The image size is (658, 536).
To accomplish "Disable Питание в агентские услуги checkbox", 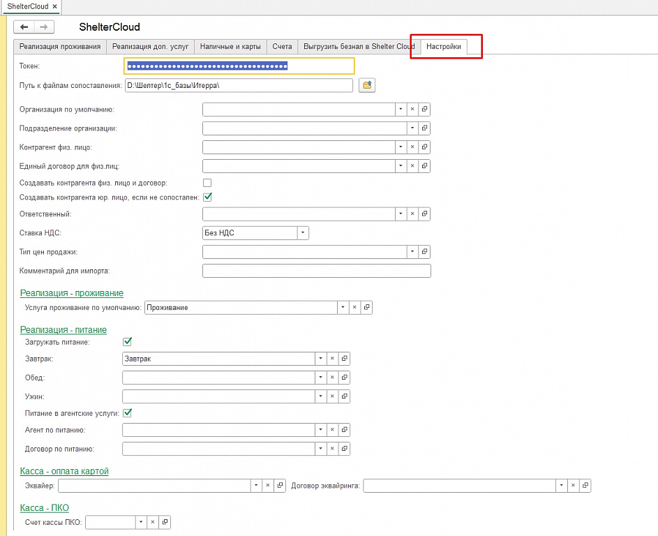I will click(x=127, y=413).
